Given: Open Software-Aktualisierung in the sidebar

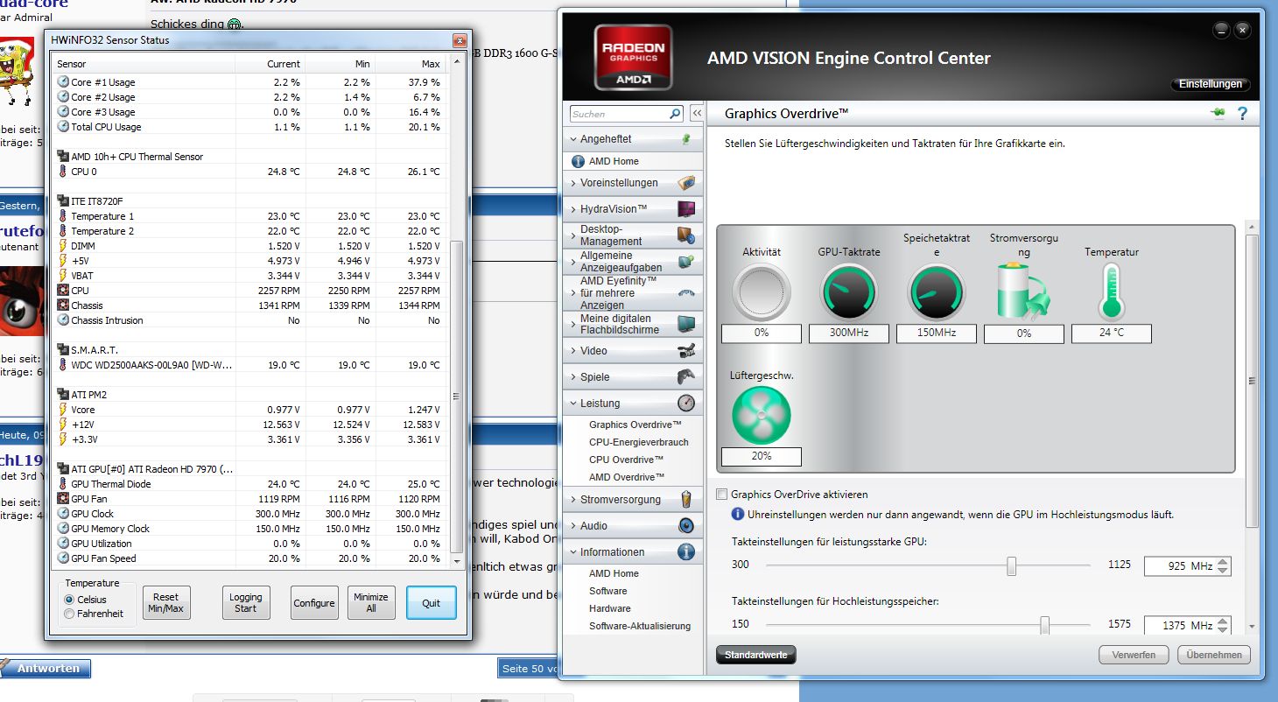Looking at the screenshot, I should tap(640, 626).
